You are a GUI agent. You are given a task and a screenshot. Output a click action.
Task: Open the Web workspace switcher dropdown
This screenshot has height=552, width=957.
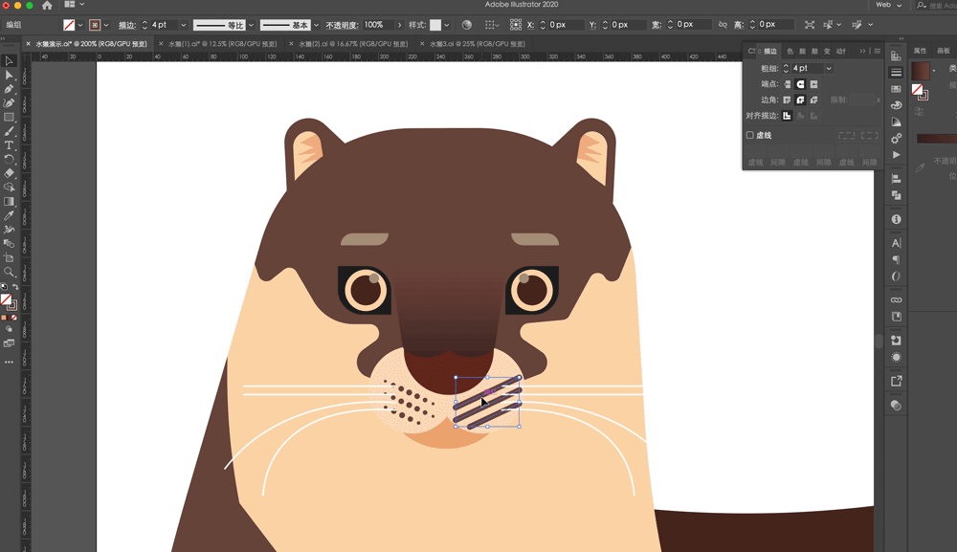pos(889,5)
